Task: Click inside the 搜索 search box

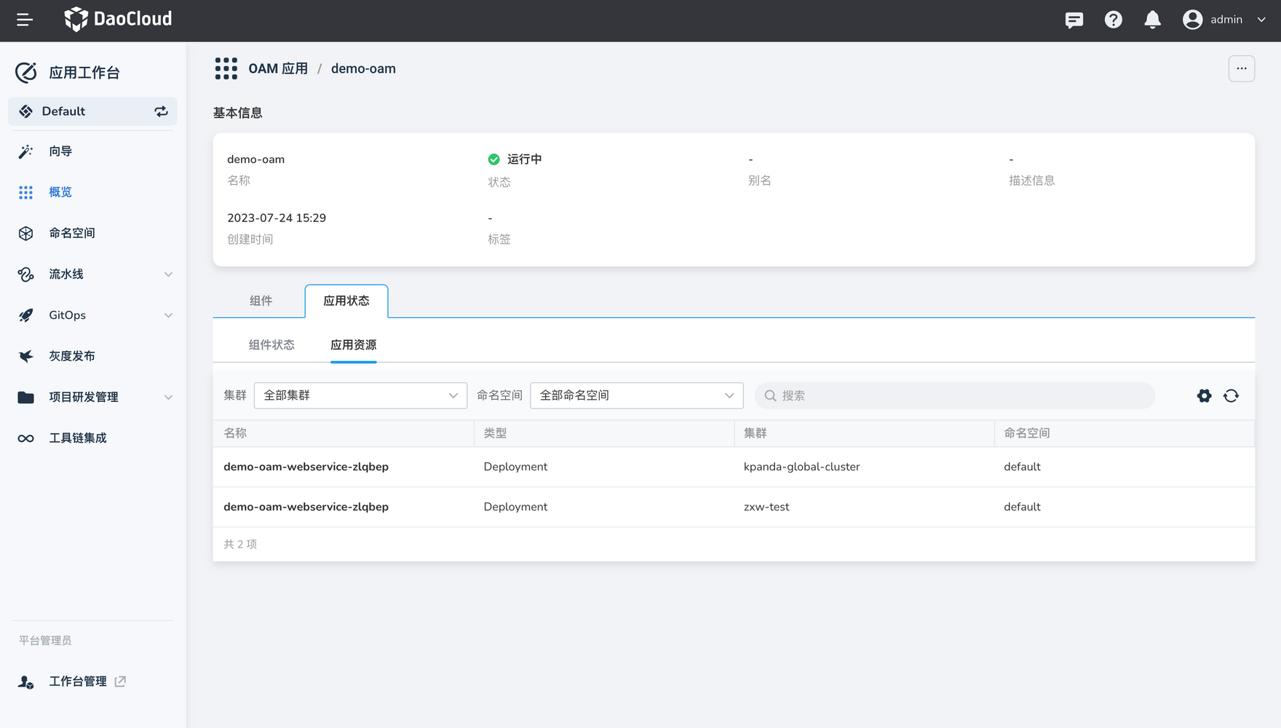Action: click(953, 395)
